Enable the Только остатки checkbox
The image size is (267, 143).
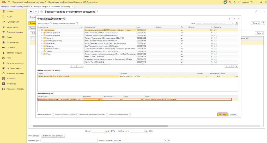tap(50, 23)
